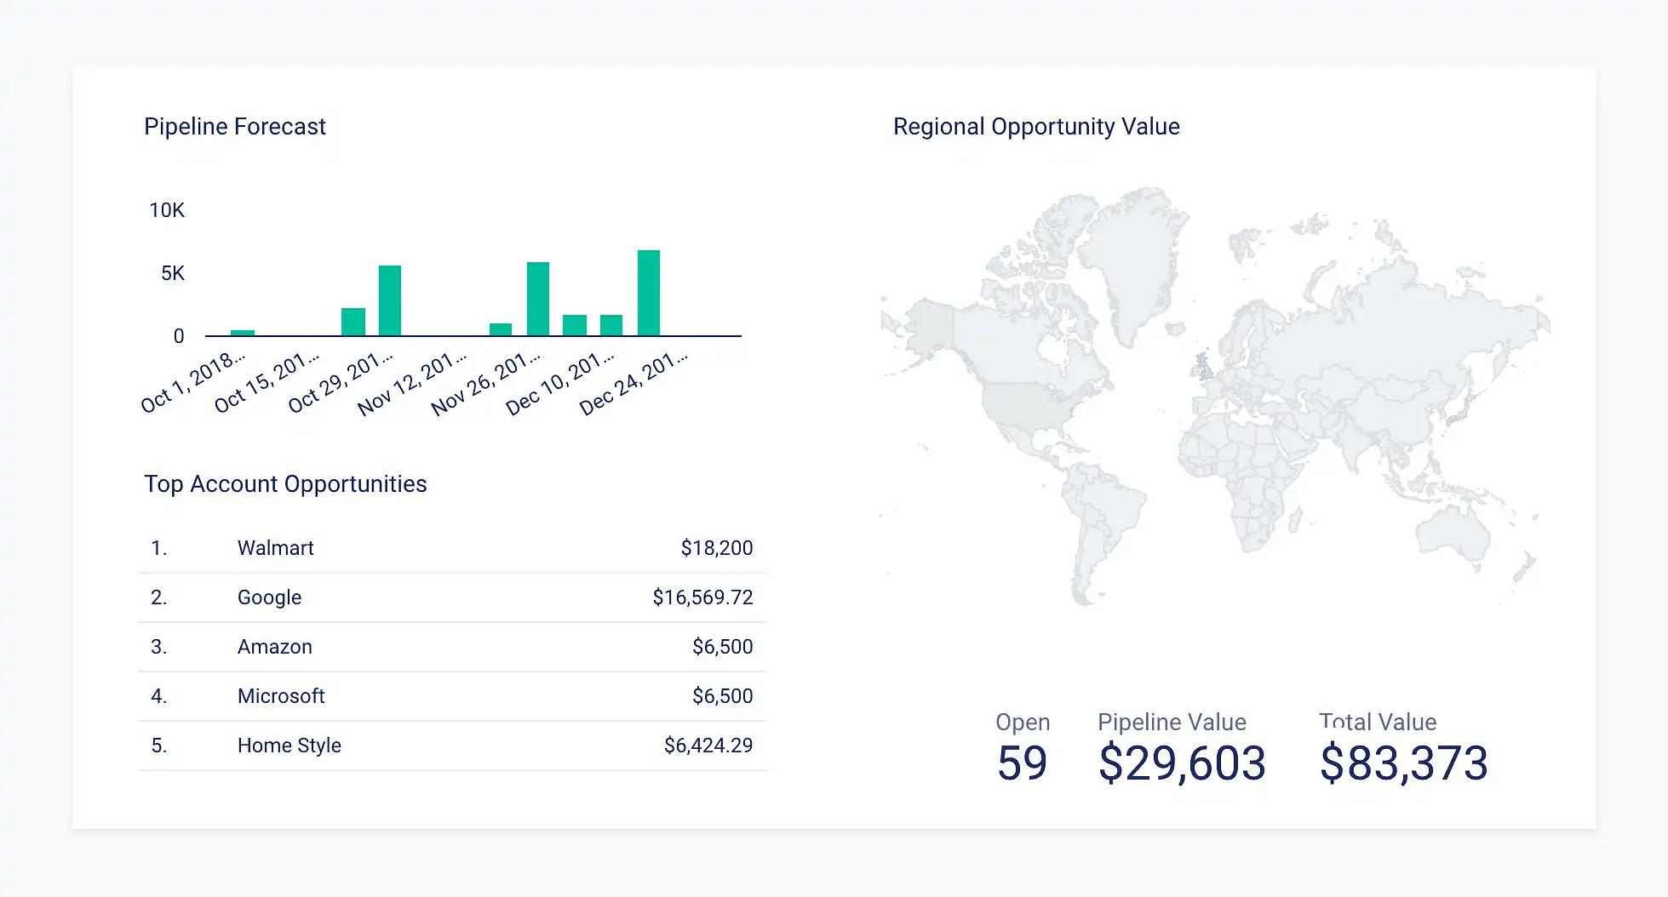
Task: Click the 10K y-axis label
Action: coord(167,210)
